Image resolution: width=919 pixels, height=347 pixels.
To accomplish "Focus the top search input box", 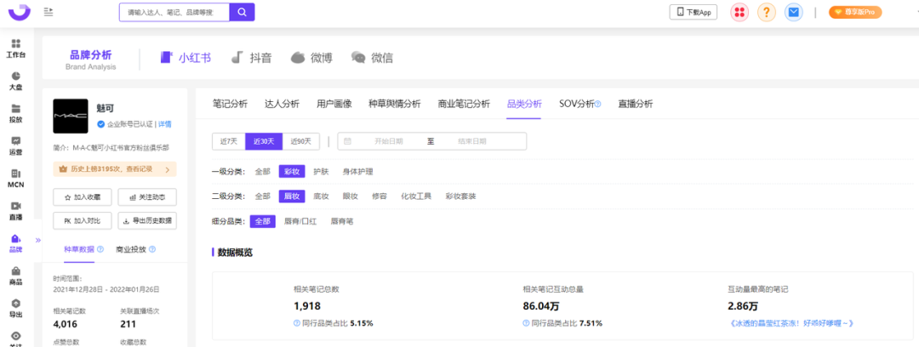I will pyautogui.click(x=174, y=12).
